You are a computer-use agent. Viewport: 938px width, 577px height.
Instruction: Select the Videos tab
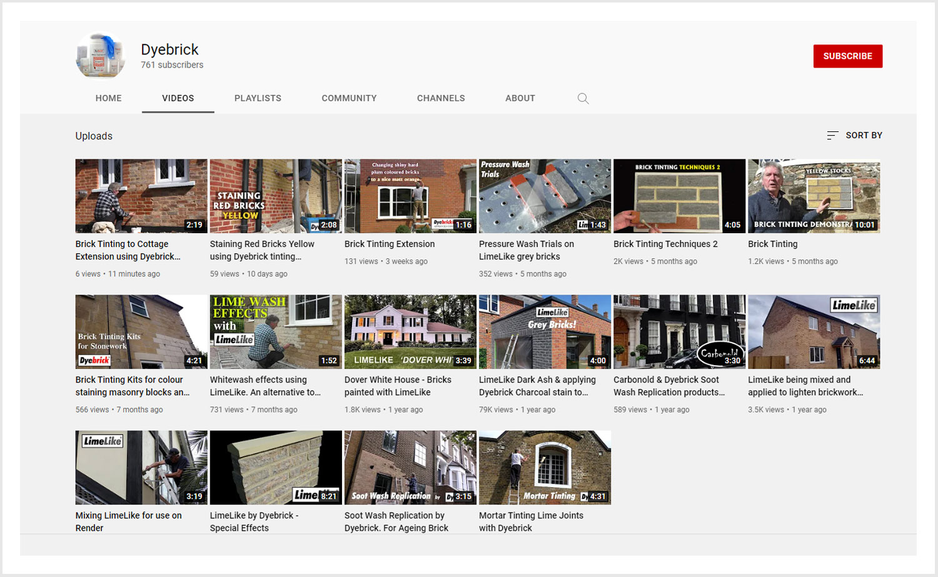tap(178, 98)
